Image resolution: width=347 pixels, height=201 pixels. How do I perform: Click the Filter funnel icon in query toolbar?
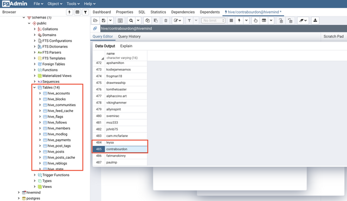[x=189, y=21]
